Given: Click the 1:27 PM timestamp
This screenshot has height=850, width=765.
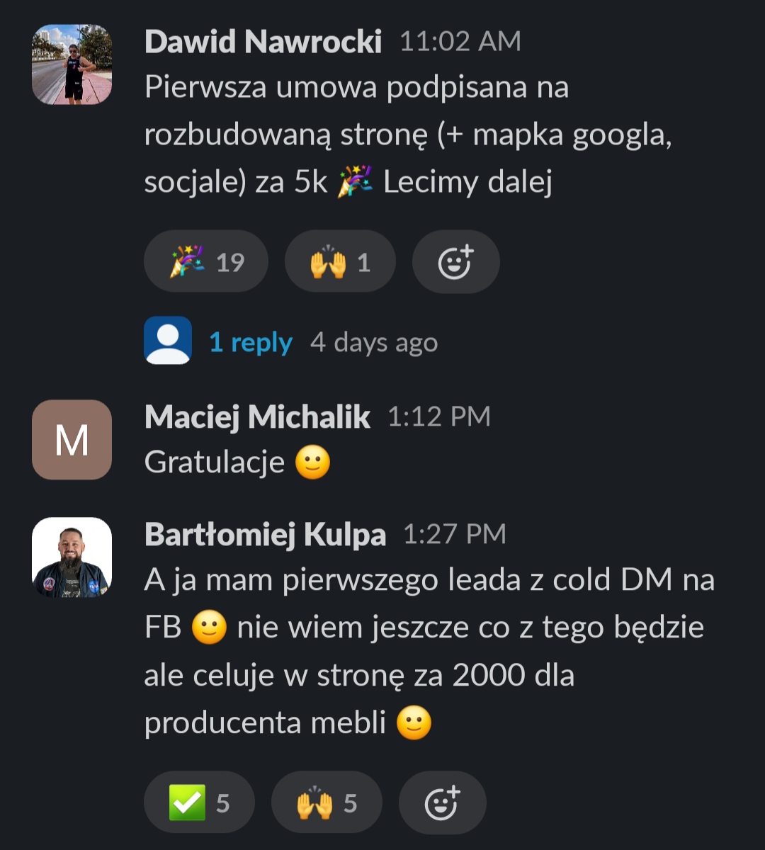Looking at the screenshot, I should pyautogui.click(x=455, y=535).
